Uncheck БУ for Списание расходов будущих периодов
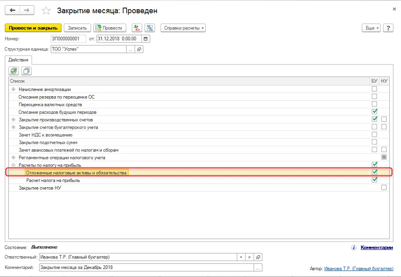 coord(375,112)
